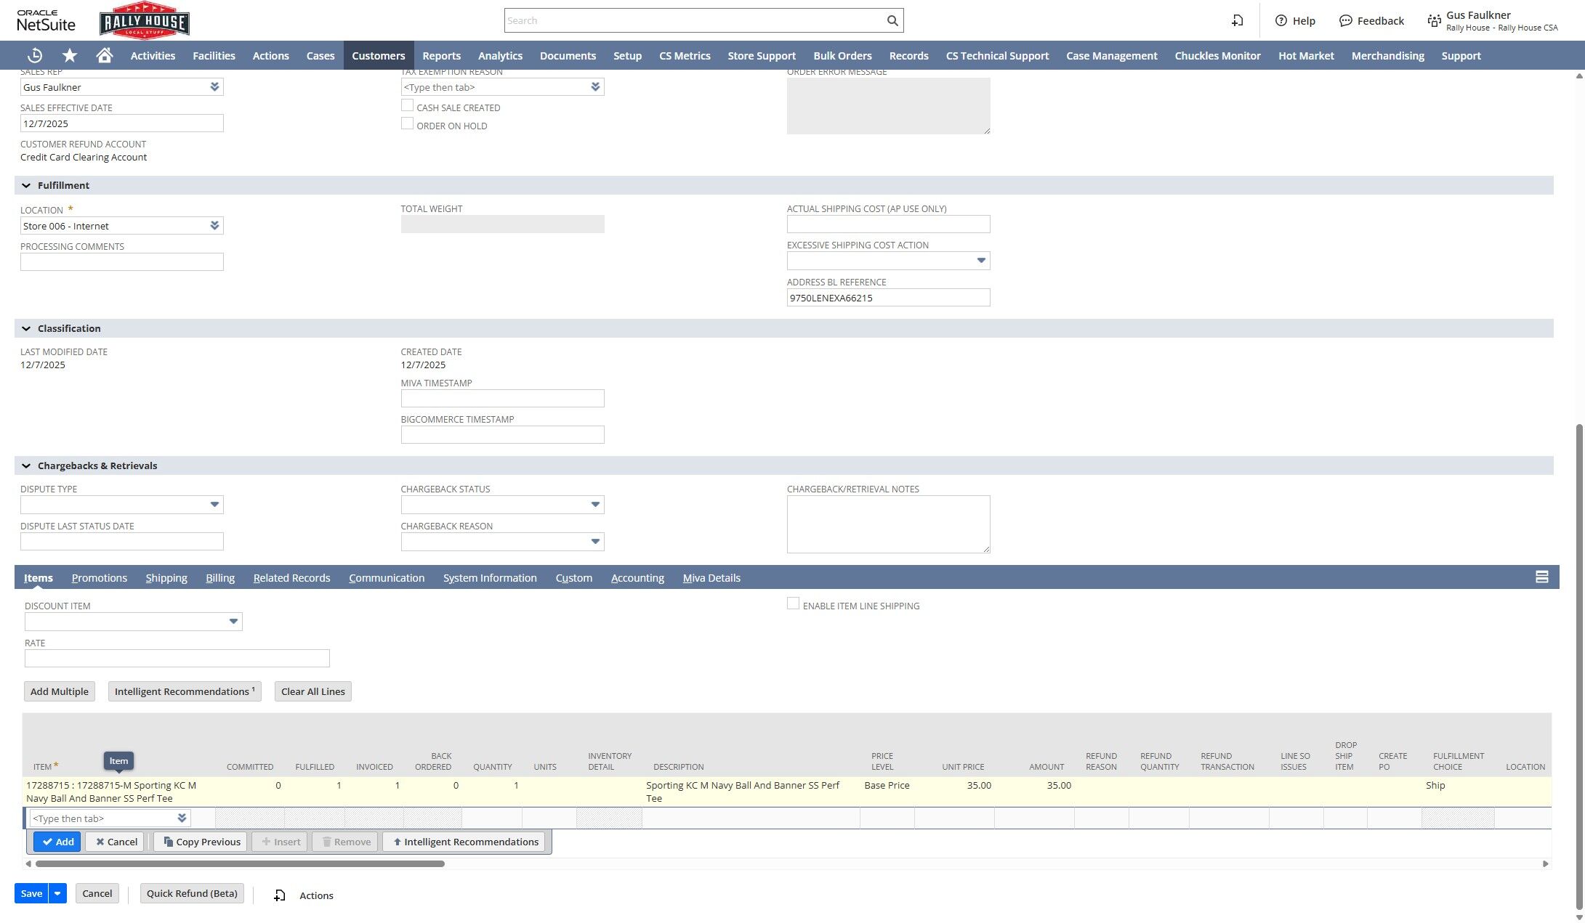Image resolution: width=1585 pixels, height=923 pixels.
Task: Check the Order On Hold box
Action: pos(408,124)
